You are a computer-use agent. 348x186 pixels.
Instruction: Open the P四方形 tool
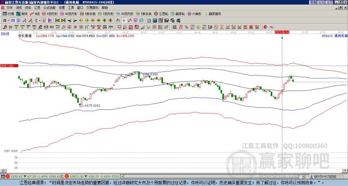[x=50, y=14]
